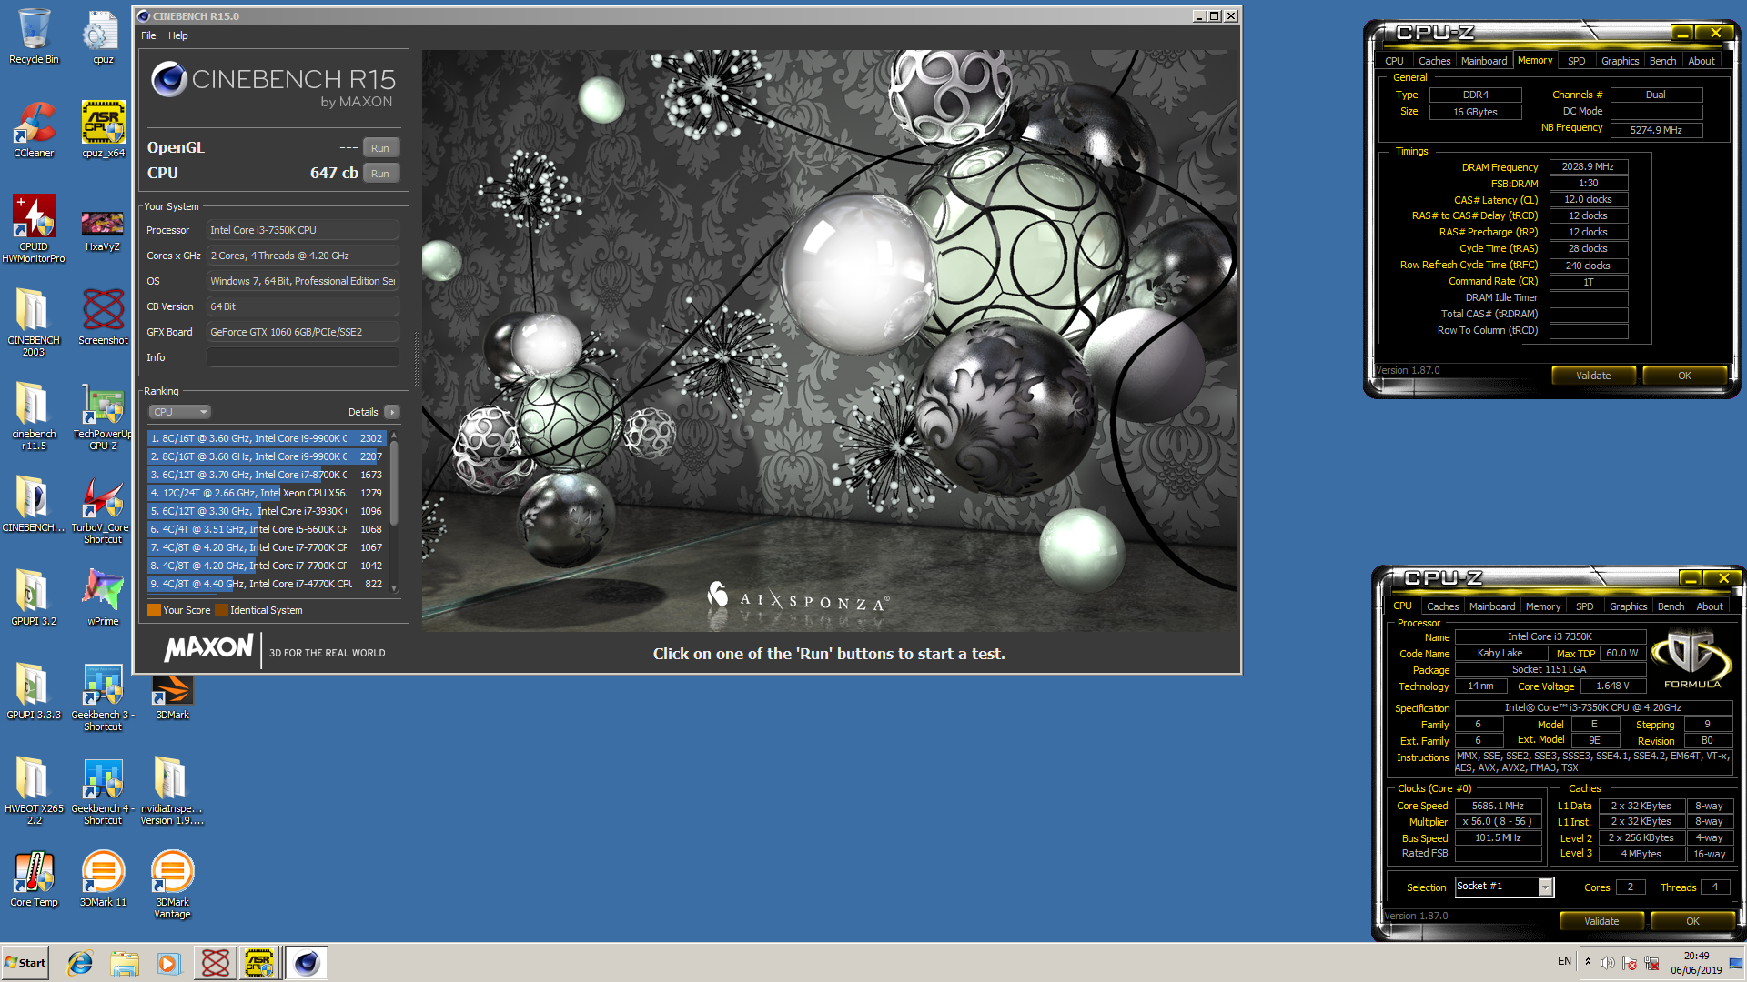The height and width of the screenshot is (982, 1747).
Task: Switch to Caches tab in upper CPU-Z
Action: 1434,61
